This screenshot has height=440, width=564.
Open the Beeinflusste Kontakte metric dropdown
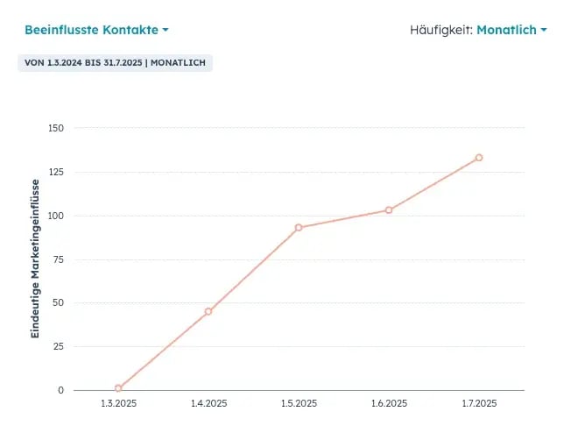[91, 30]
